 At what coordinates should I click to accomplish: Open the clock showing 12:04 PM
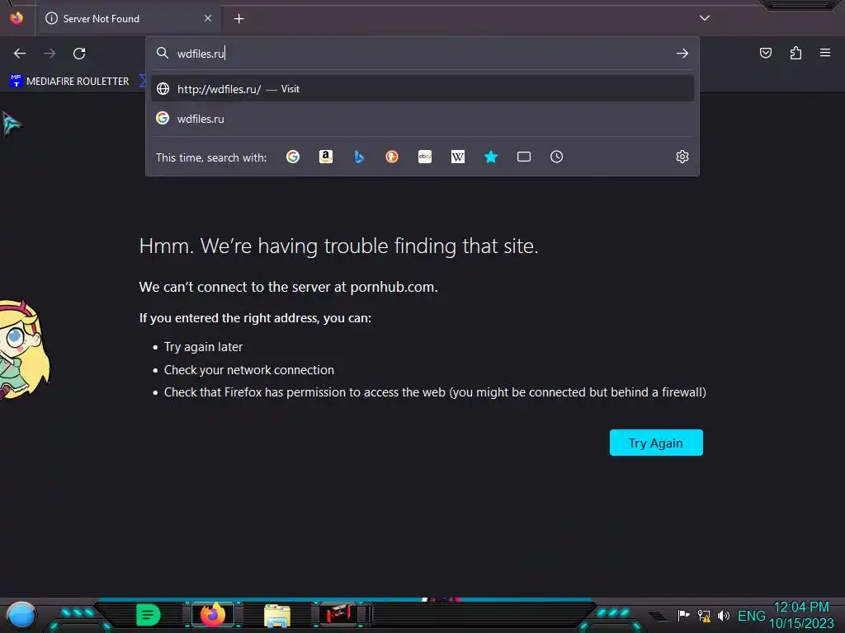(801, 615)
